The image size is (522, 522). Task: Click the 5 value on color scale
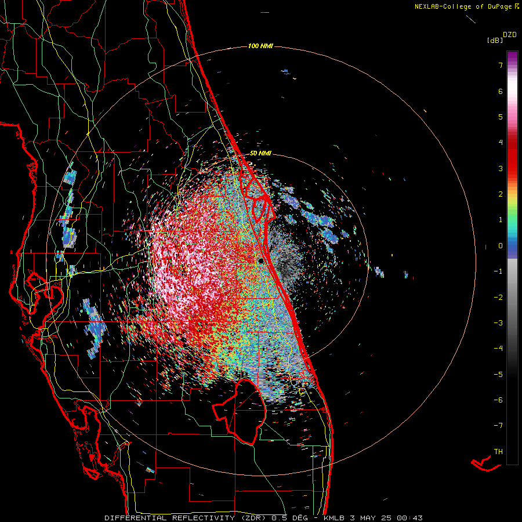click(501, 117)
